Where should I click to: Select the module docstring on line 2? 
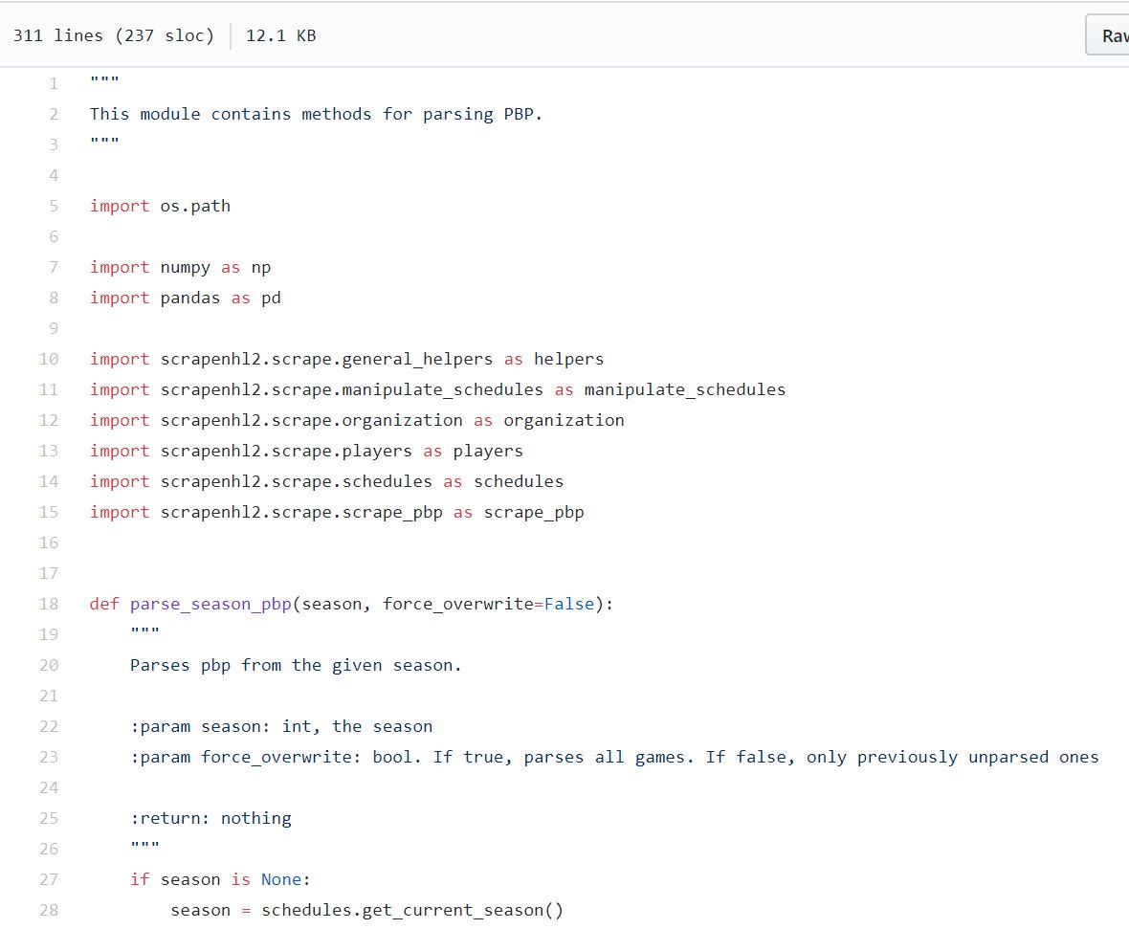point(316,113)
